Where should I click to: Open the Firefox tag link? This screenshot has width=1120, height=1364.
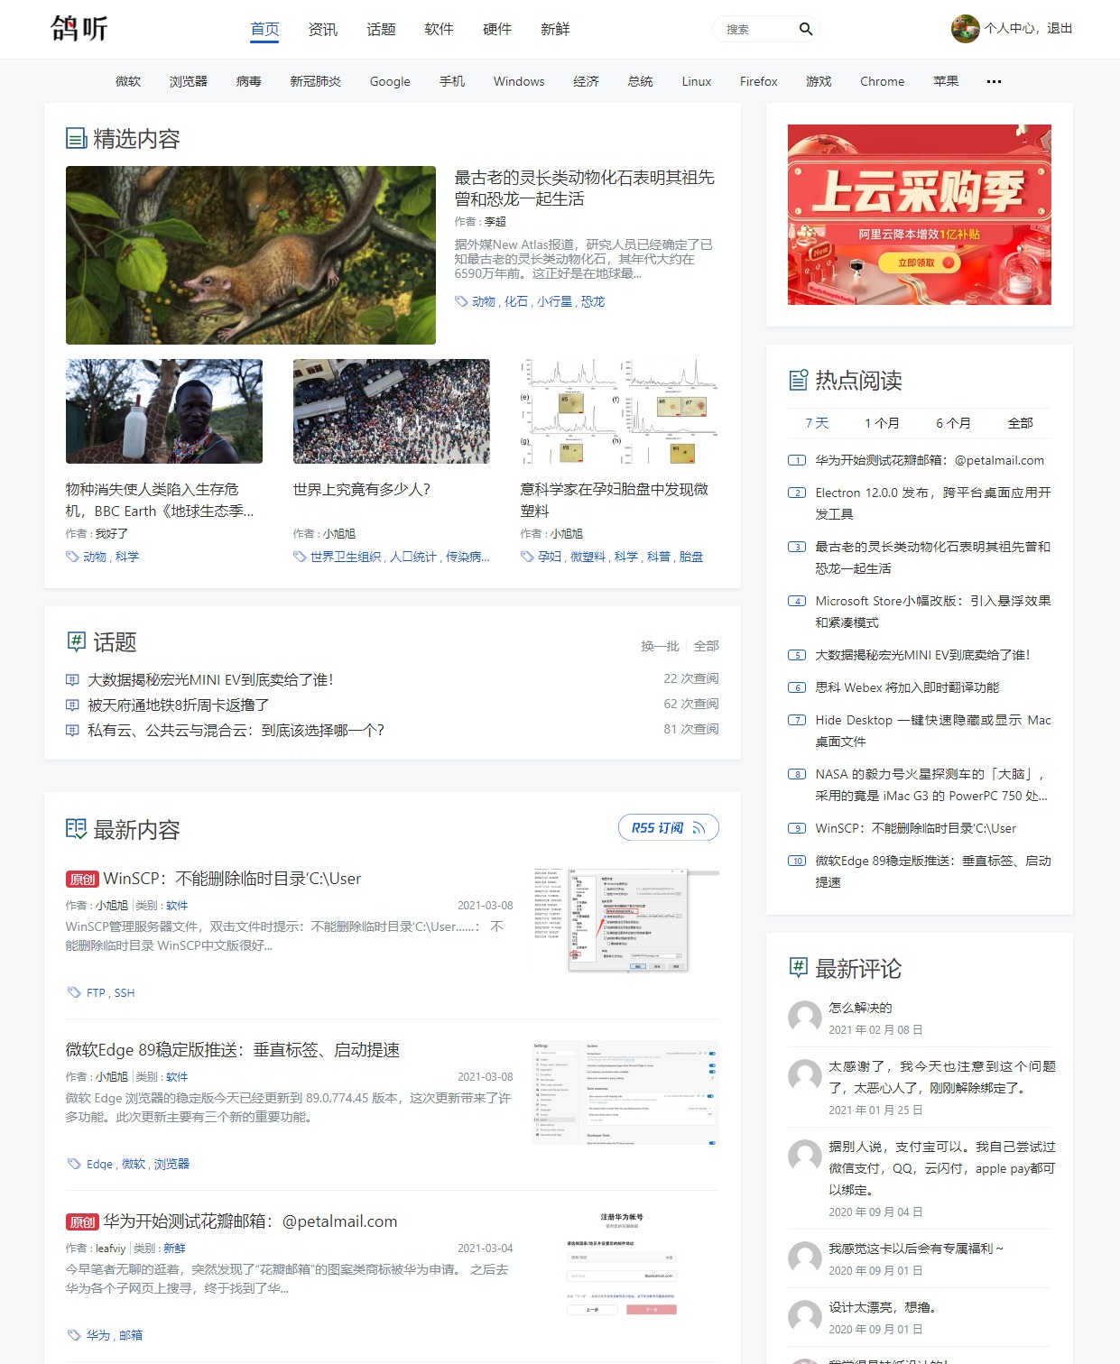coord(759,81)
